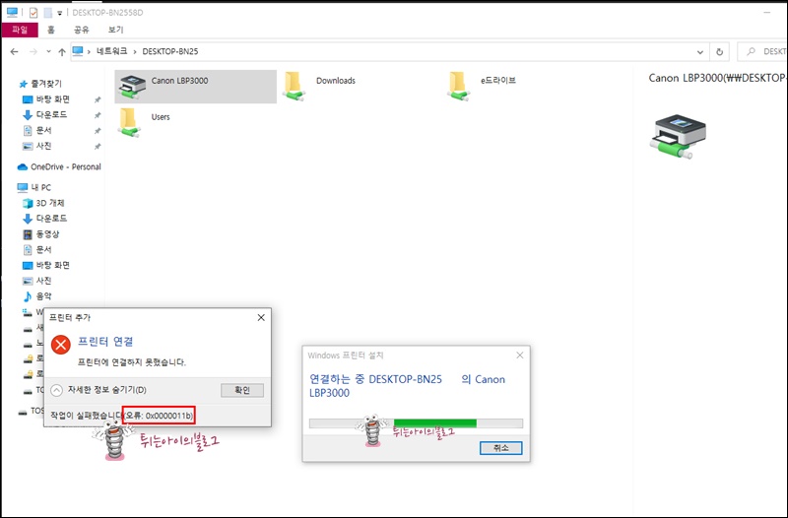788x518 pixels.
Task: Click the large Canon printer preview icon
Action: click(x=679, y=136)
